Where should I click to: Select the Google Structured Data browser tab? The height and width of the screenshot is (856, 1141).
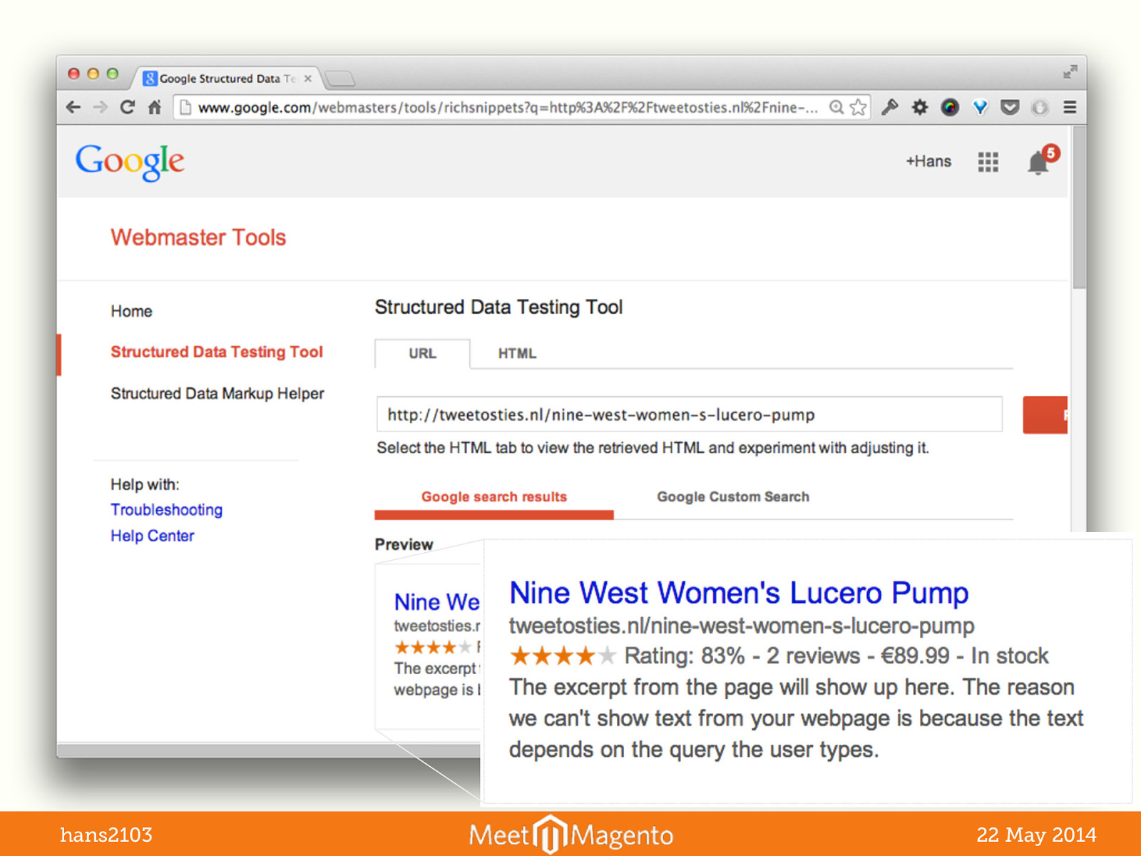coord(227,78)
